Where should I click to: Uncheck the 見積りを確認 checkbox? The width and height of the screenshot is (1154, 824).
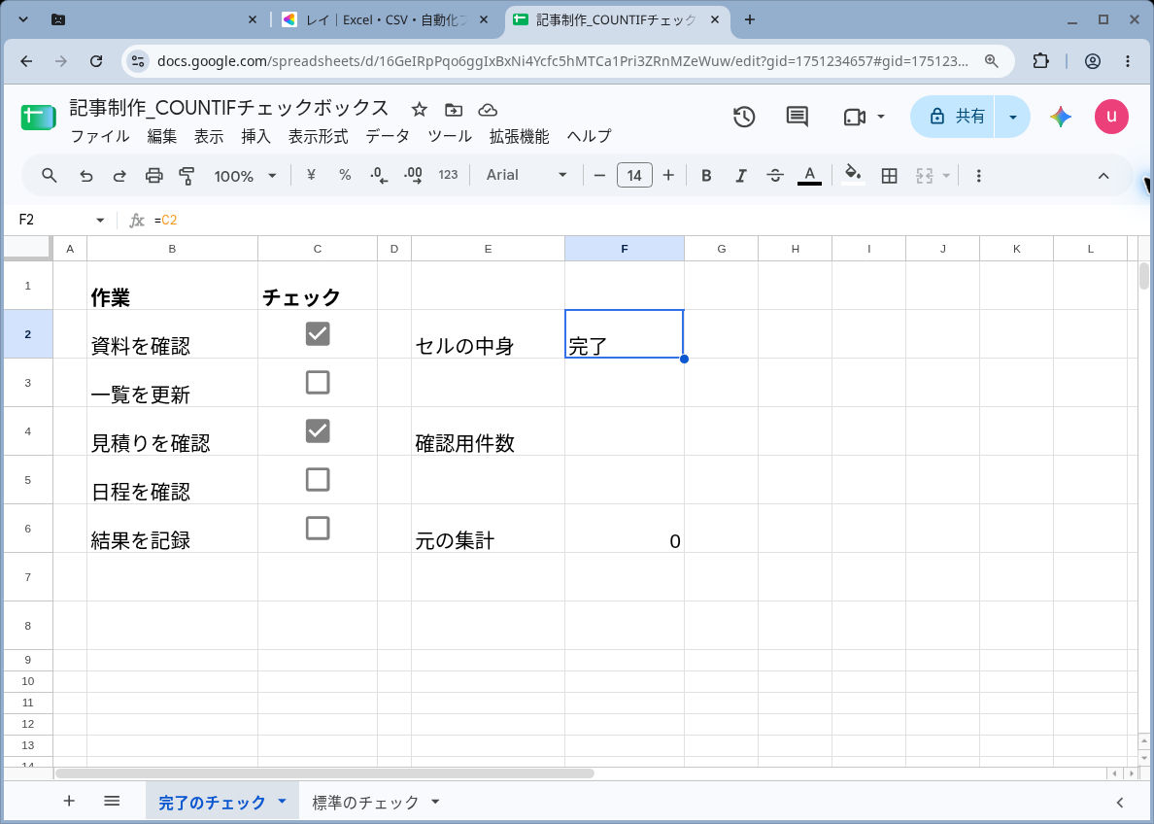[x=318, y=430]
